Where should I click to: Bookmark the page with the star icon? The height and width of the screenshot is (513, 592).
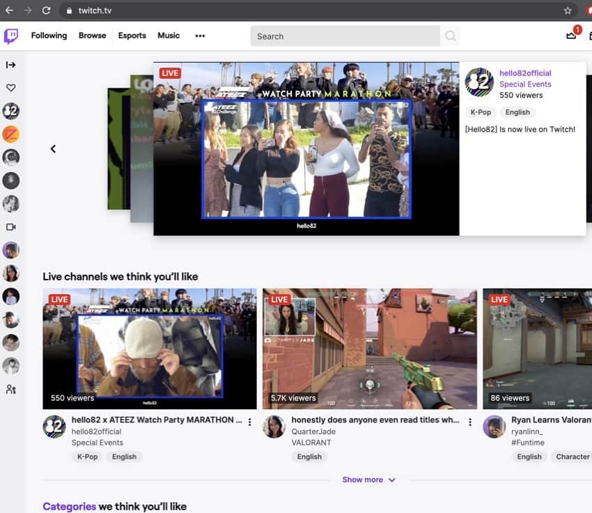(568, 10)
